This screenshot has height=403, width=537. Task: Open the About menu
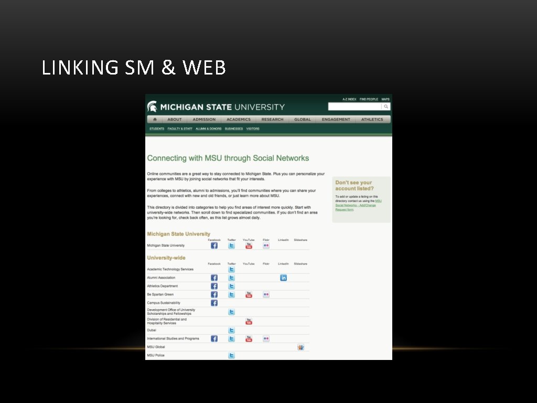tap(174, 119)
